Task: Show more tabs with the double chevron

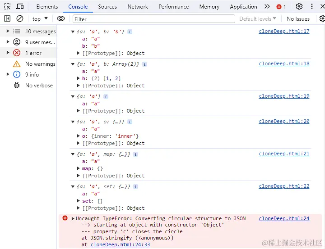Action: point(267,6)
